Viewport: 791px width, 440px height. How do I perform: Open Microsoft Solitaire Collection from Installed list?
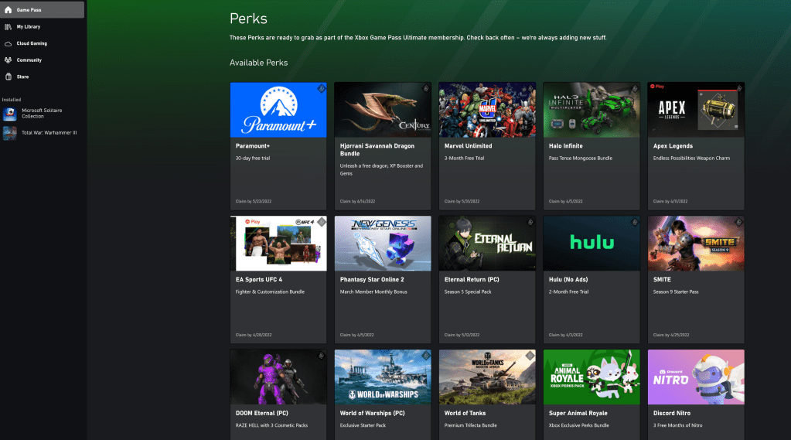coord(42,114)
